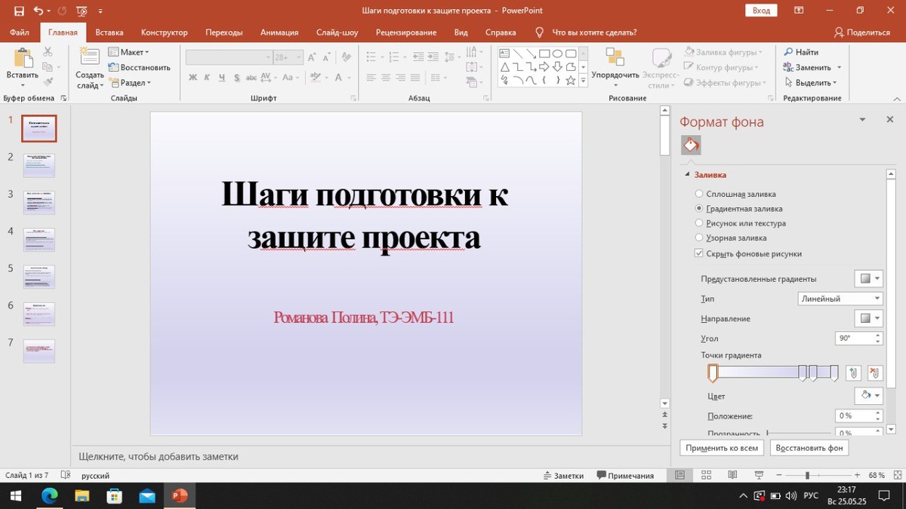906x509 pixels.
Task: Toggle italic К formatting
Action: (208, 78)
